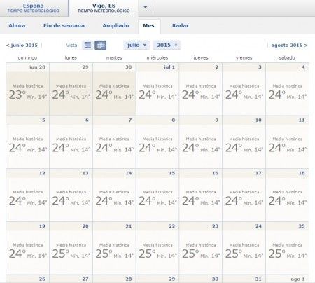Switch to Fin de semana tab
Image resolution: width=315 pixels, height=283 pixels.
tap(64, 26)
